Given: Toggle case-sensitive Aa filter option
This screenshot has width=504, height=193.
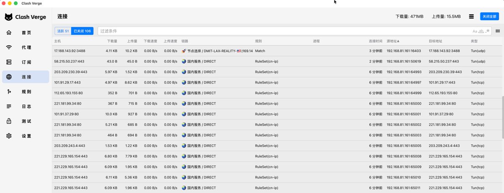Looking at the screenshot, I should (x=475, y=31).
